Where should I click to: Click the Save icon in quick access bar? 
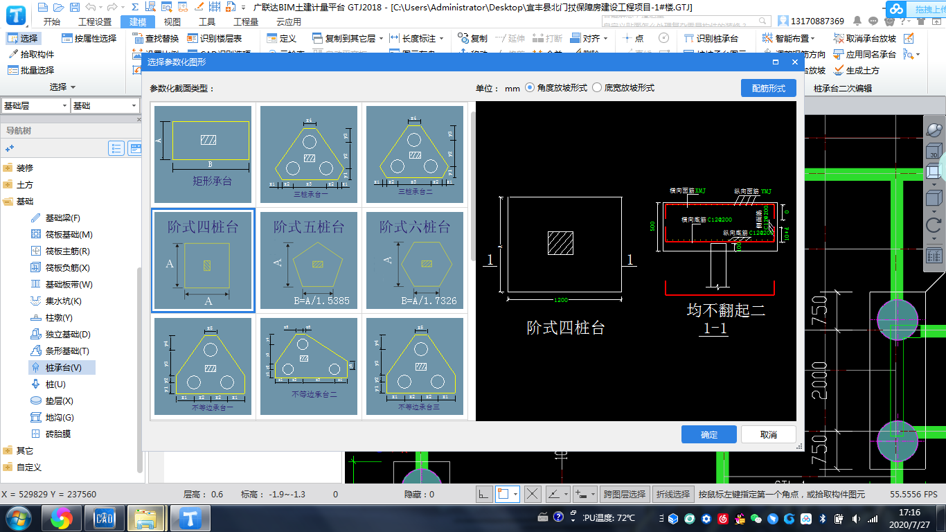[x=75, y=7]
